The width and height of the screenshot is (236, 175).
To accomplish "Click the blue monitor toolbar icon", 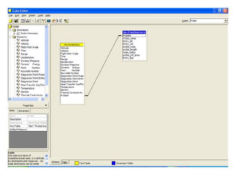I will coord(49,21).
